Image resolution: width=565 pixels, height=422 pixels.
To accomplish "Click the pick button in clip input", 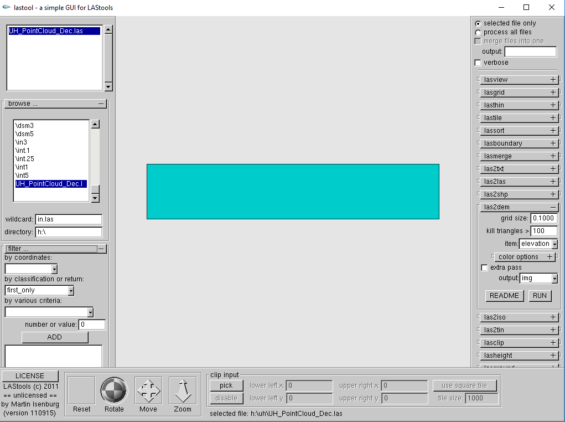I will coord(226,385).
